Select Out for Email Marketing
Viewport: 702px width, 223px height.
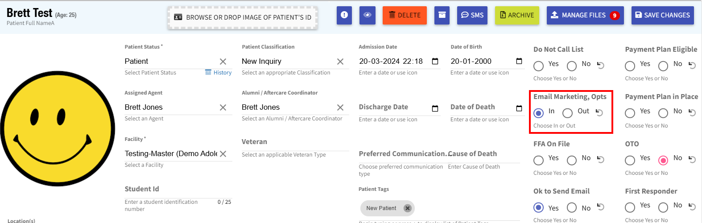[567, 113]
